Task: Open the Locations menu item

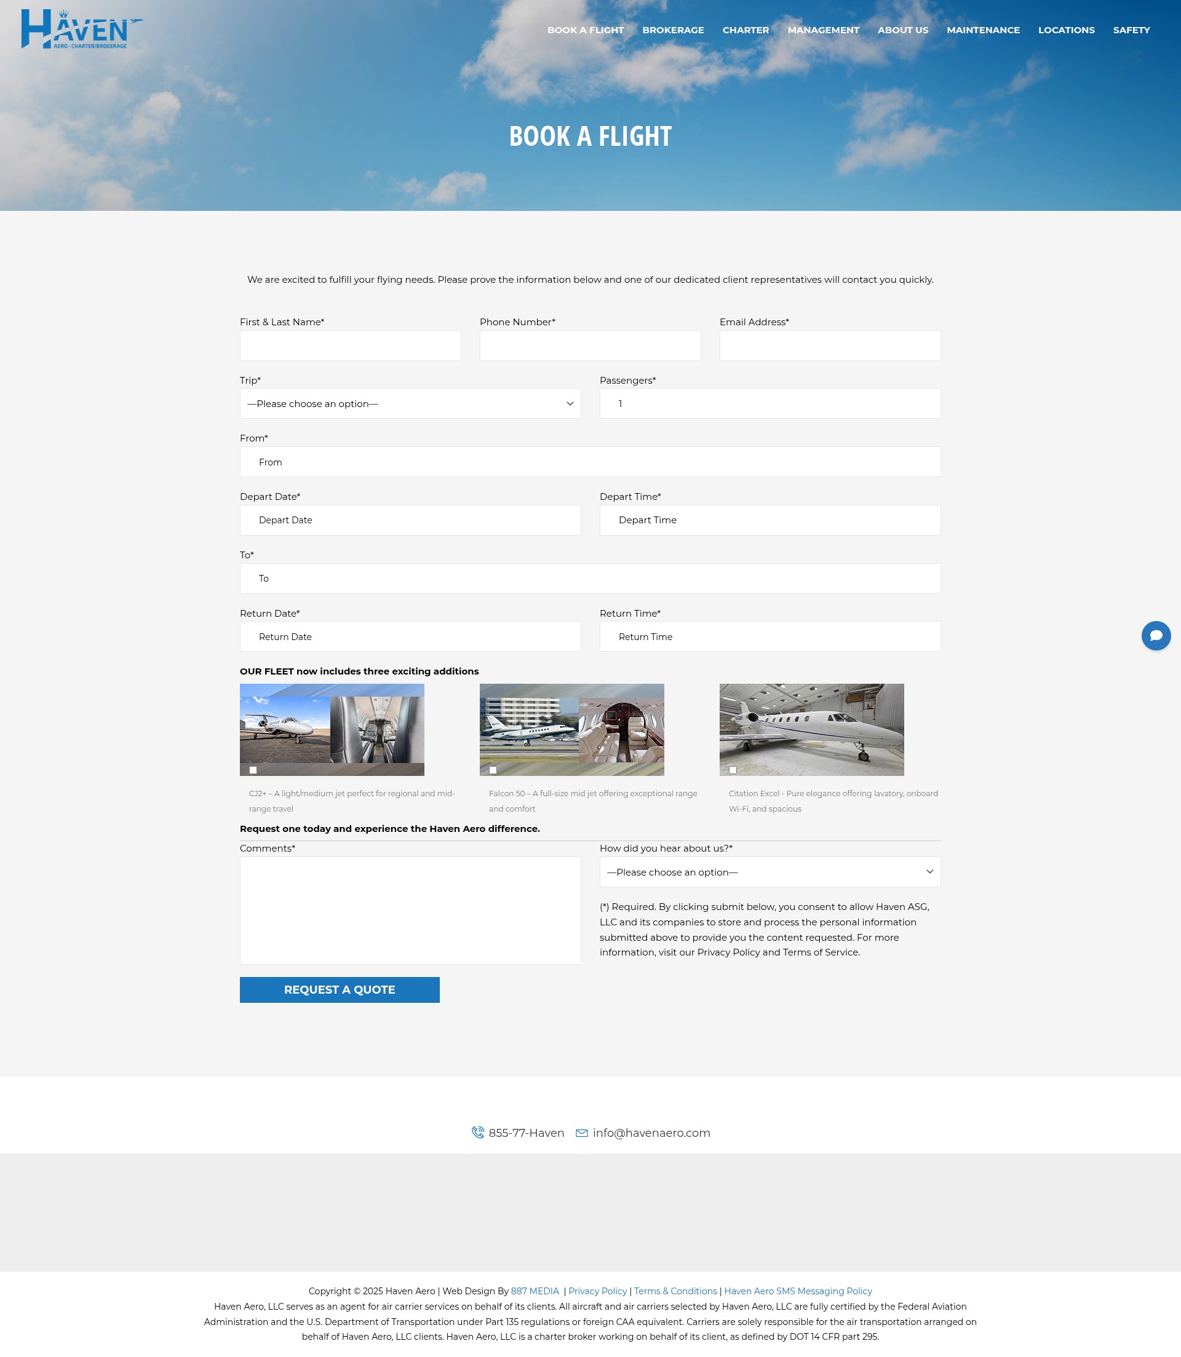Action: coord(1067,30)
